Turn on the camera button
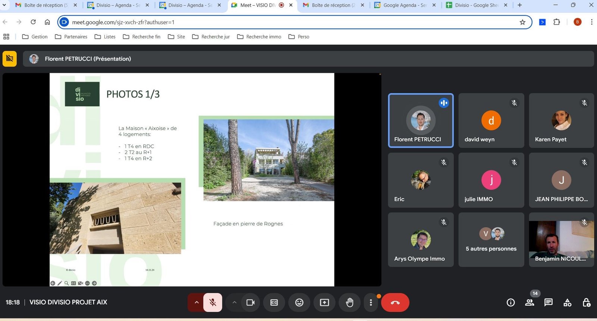The image size is (597, 321). [250, 302]
